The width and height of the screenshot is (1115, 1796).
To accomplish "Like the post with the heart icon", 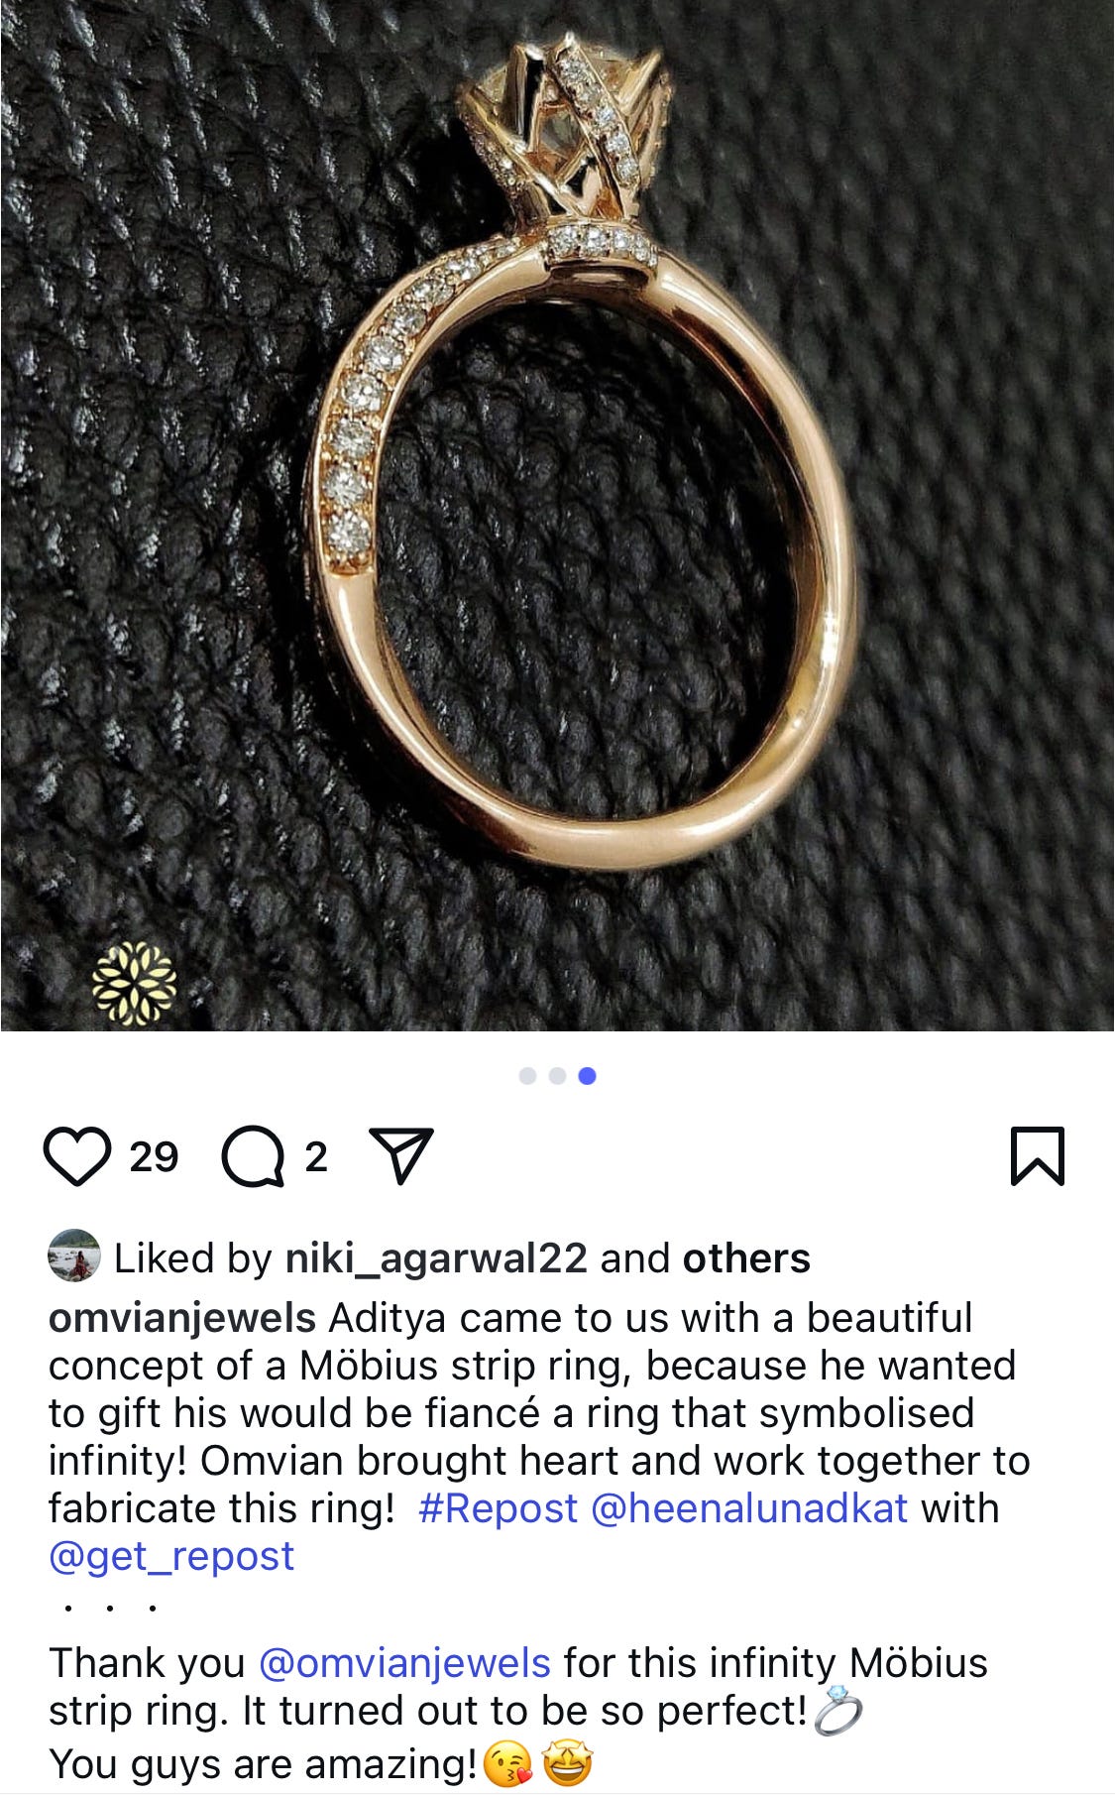I will (76, 1156).
